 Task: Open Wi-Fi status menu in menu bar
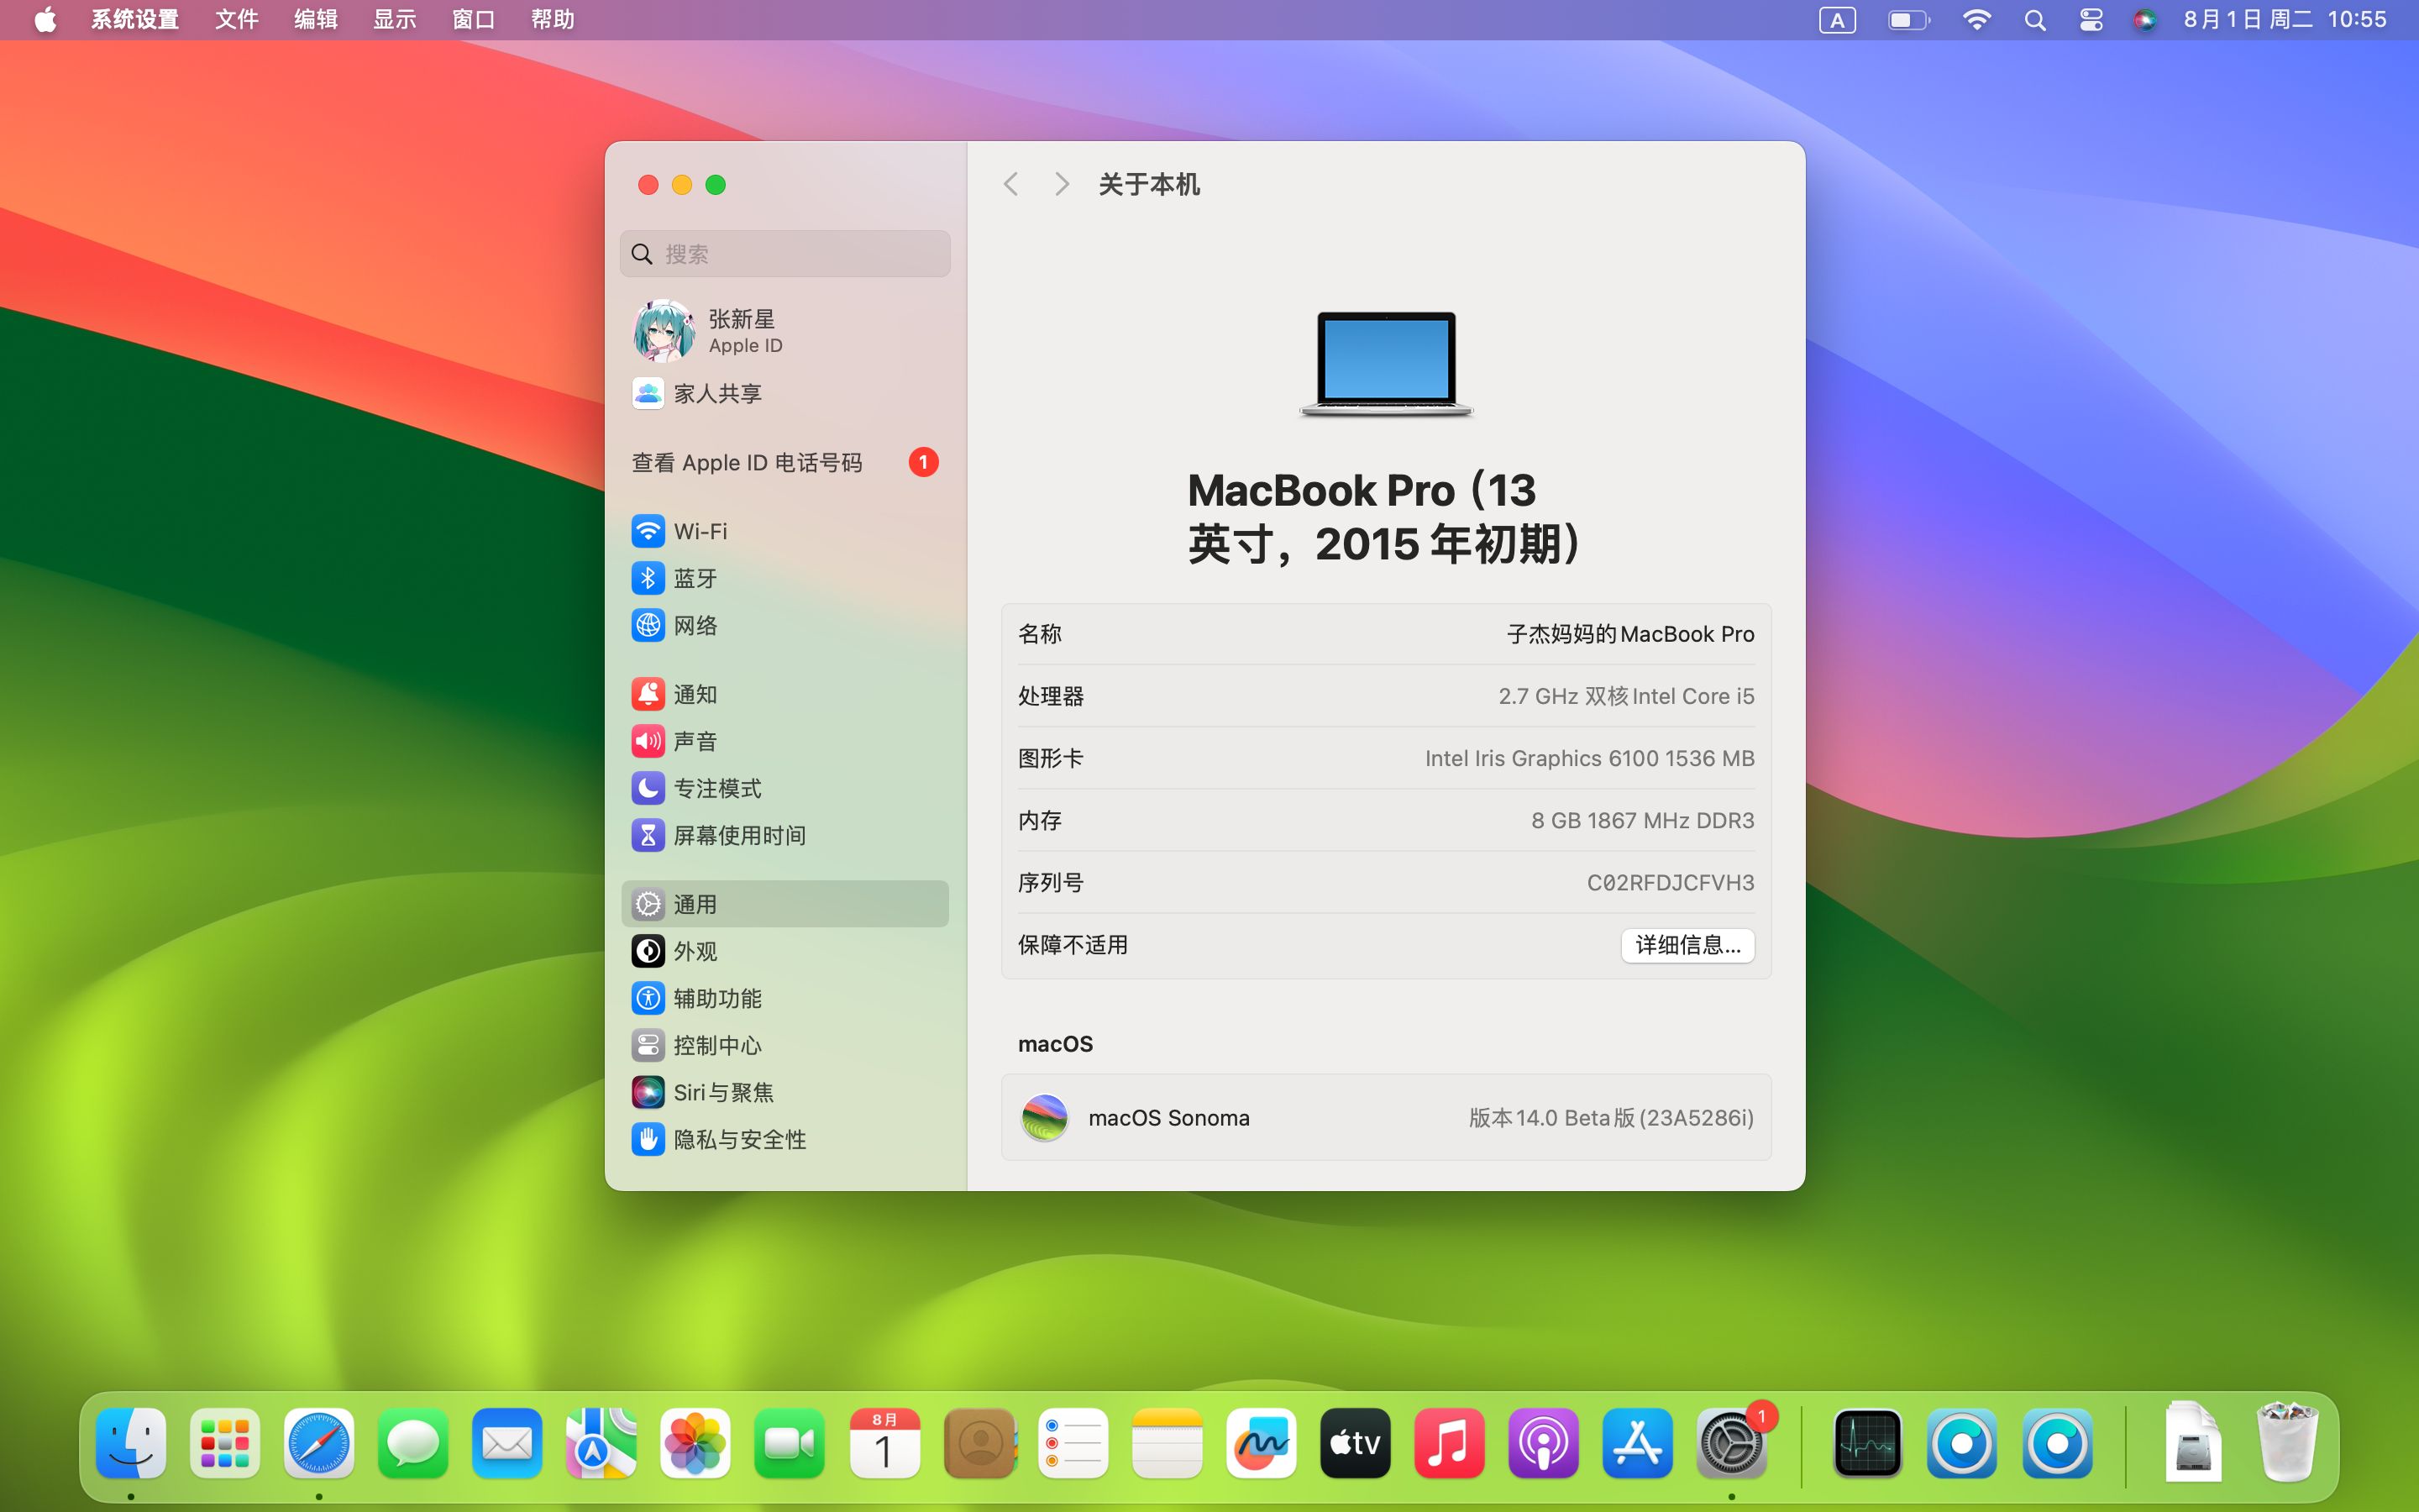1976,20
